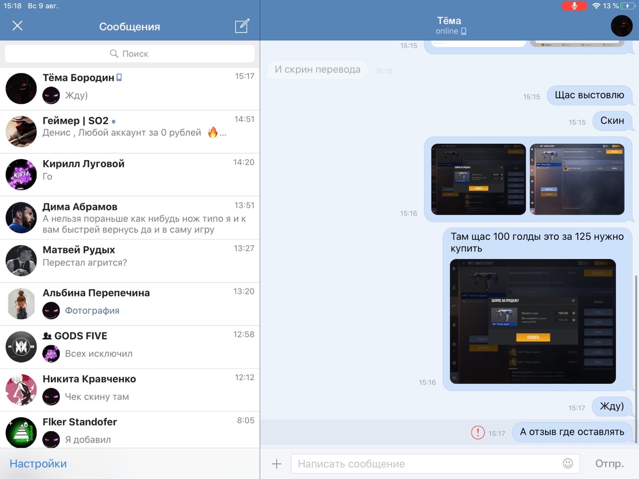This screenshot has height=479, width=639.
Task: Open the large sale request screenshot
Action: 533,321
